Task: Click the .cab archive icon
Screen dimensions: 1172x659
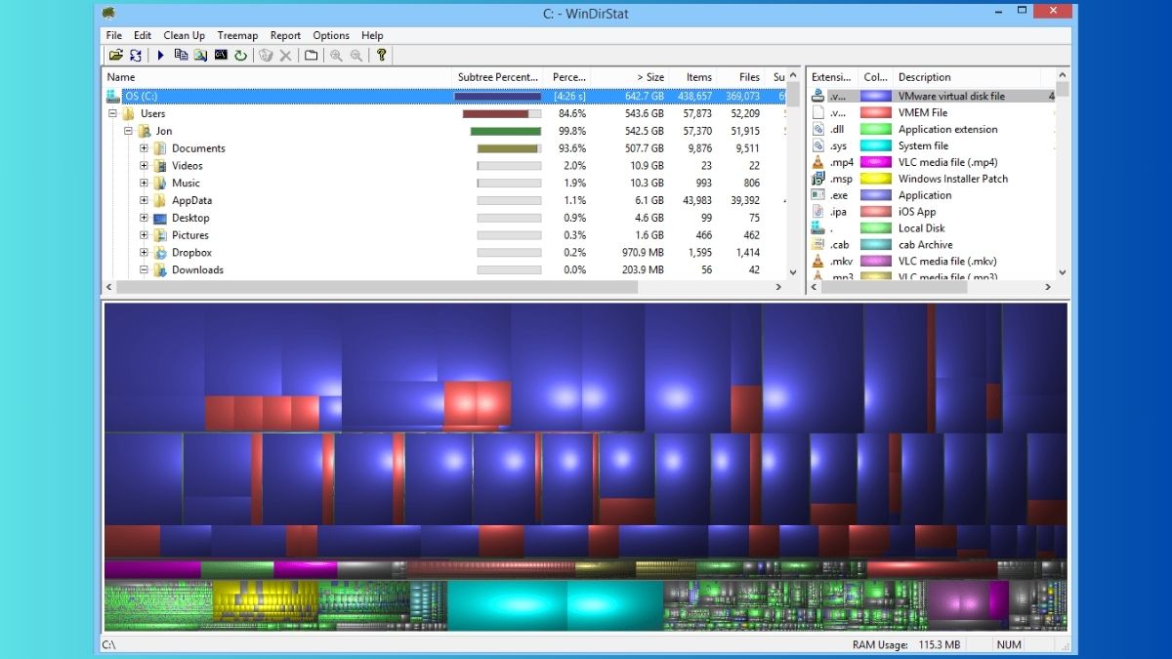Action: point(818,245)
